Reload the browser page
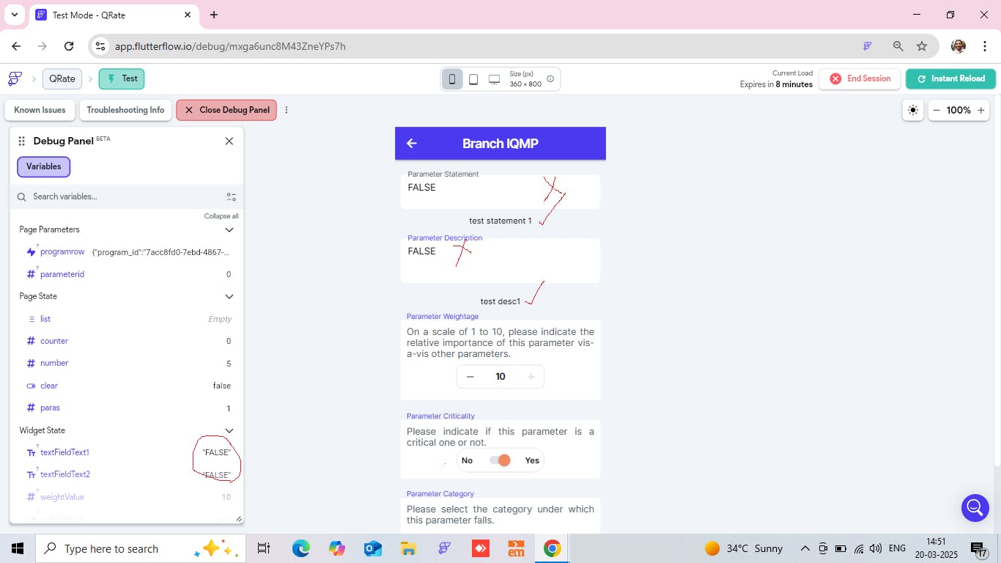 (69, 46)
